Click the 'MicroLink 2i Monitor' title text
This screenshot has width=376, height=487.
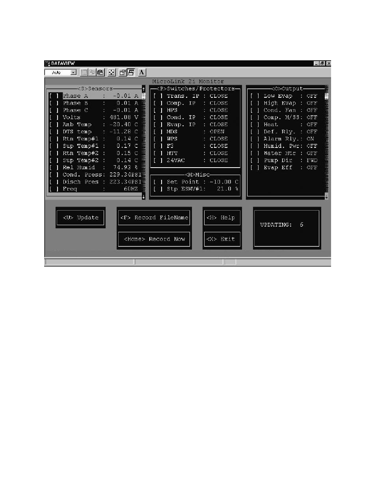188,81
